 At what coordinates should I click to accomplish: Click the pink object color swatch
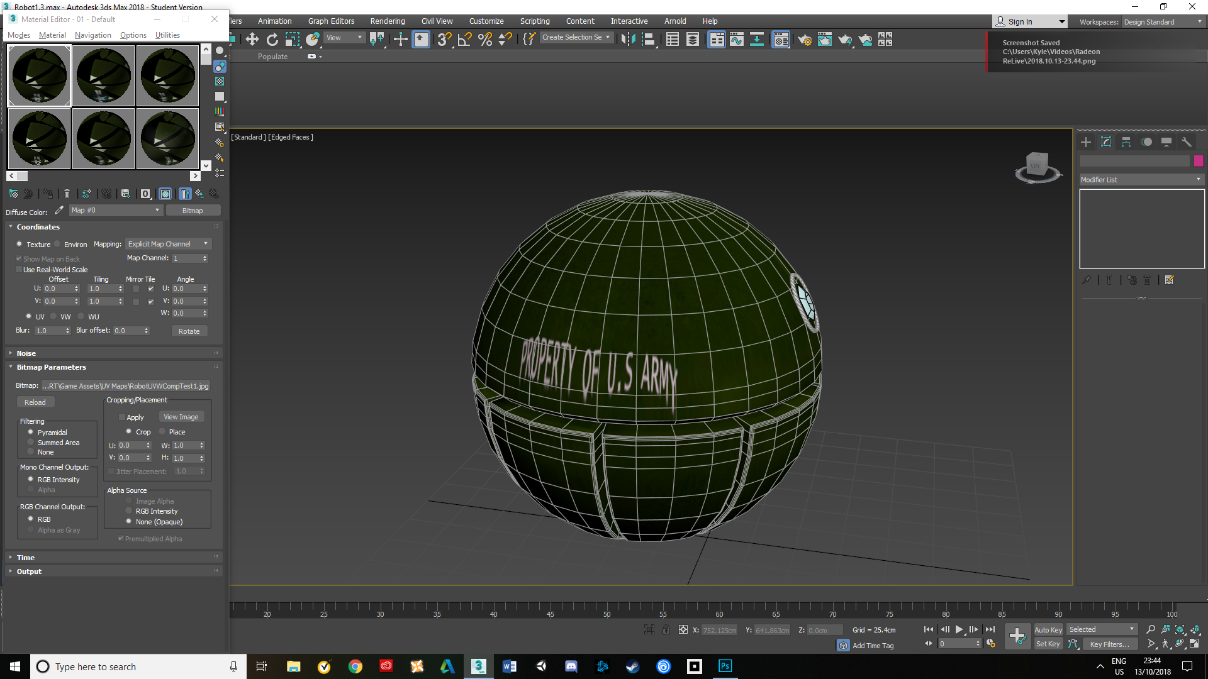pos(1199,162)
